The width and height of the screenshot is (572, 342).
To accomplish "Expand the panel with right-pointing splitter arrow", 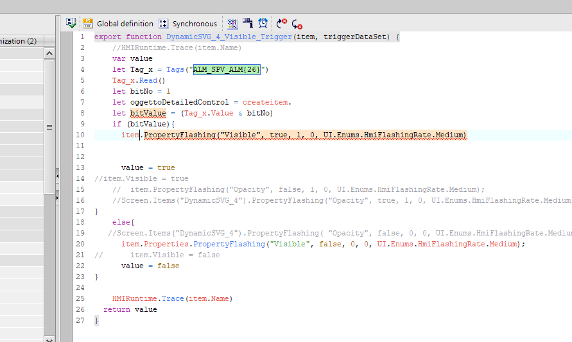I will [x=57, y=199].
